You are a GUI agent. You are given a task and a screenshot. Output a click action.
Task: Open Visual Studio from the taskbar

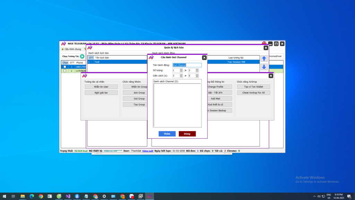(68, 196)
